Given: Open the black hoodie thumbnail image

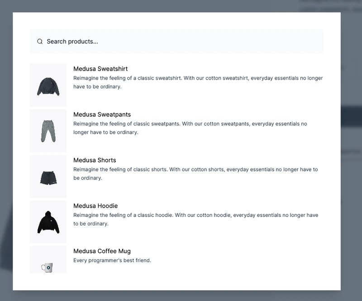Looking at the screenshot, I should [48, 222].
